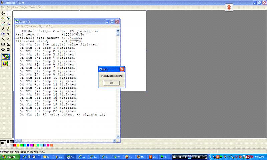The height and width of the screenshot is (160, 267).
Task: Pick the red color swatch in palette
Action: [14, 145]
